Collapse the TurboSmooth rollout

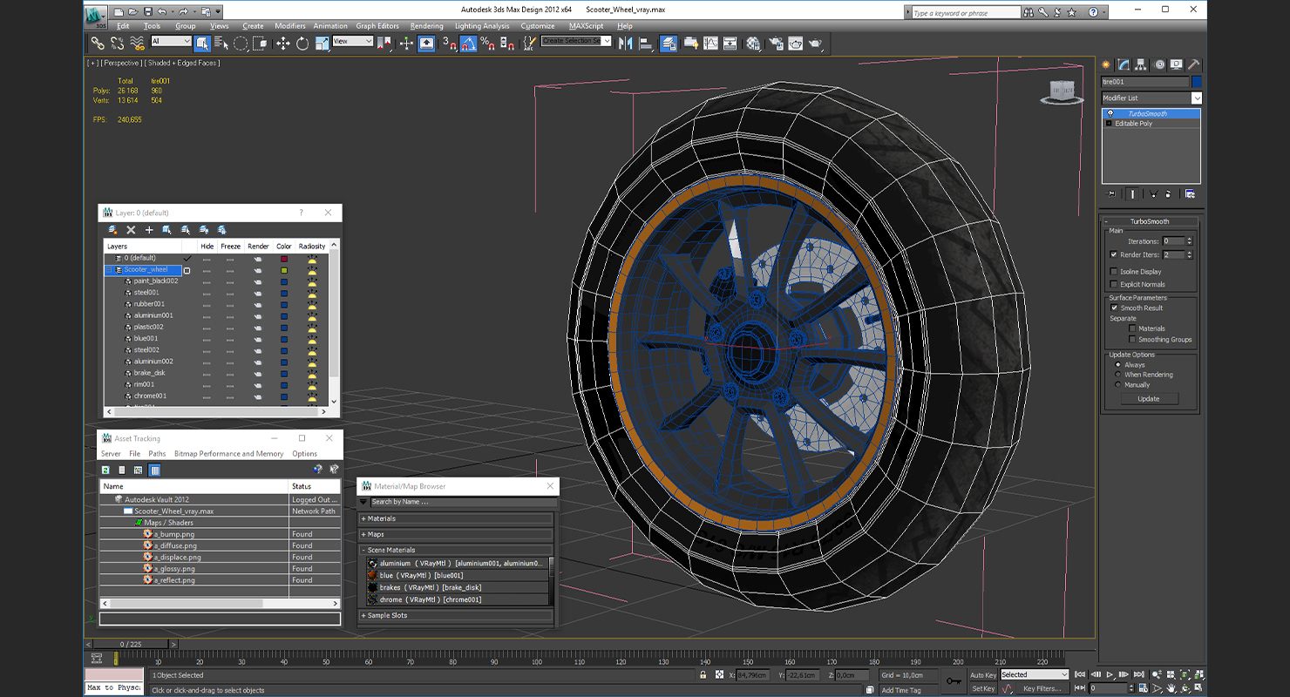pos(1150,221)
